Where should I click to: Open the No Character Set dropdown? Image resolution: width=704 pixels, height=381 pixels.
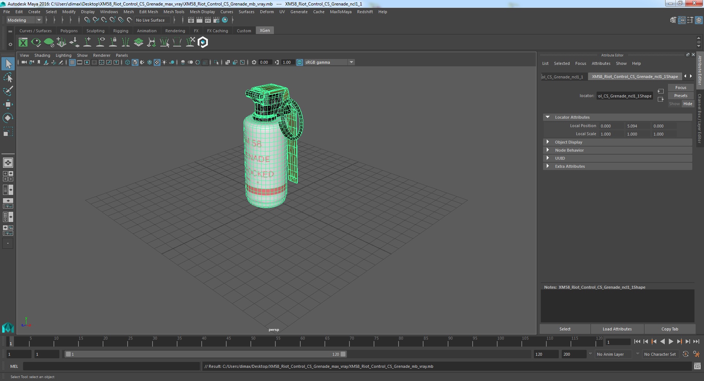[660, 354]
